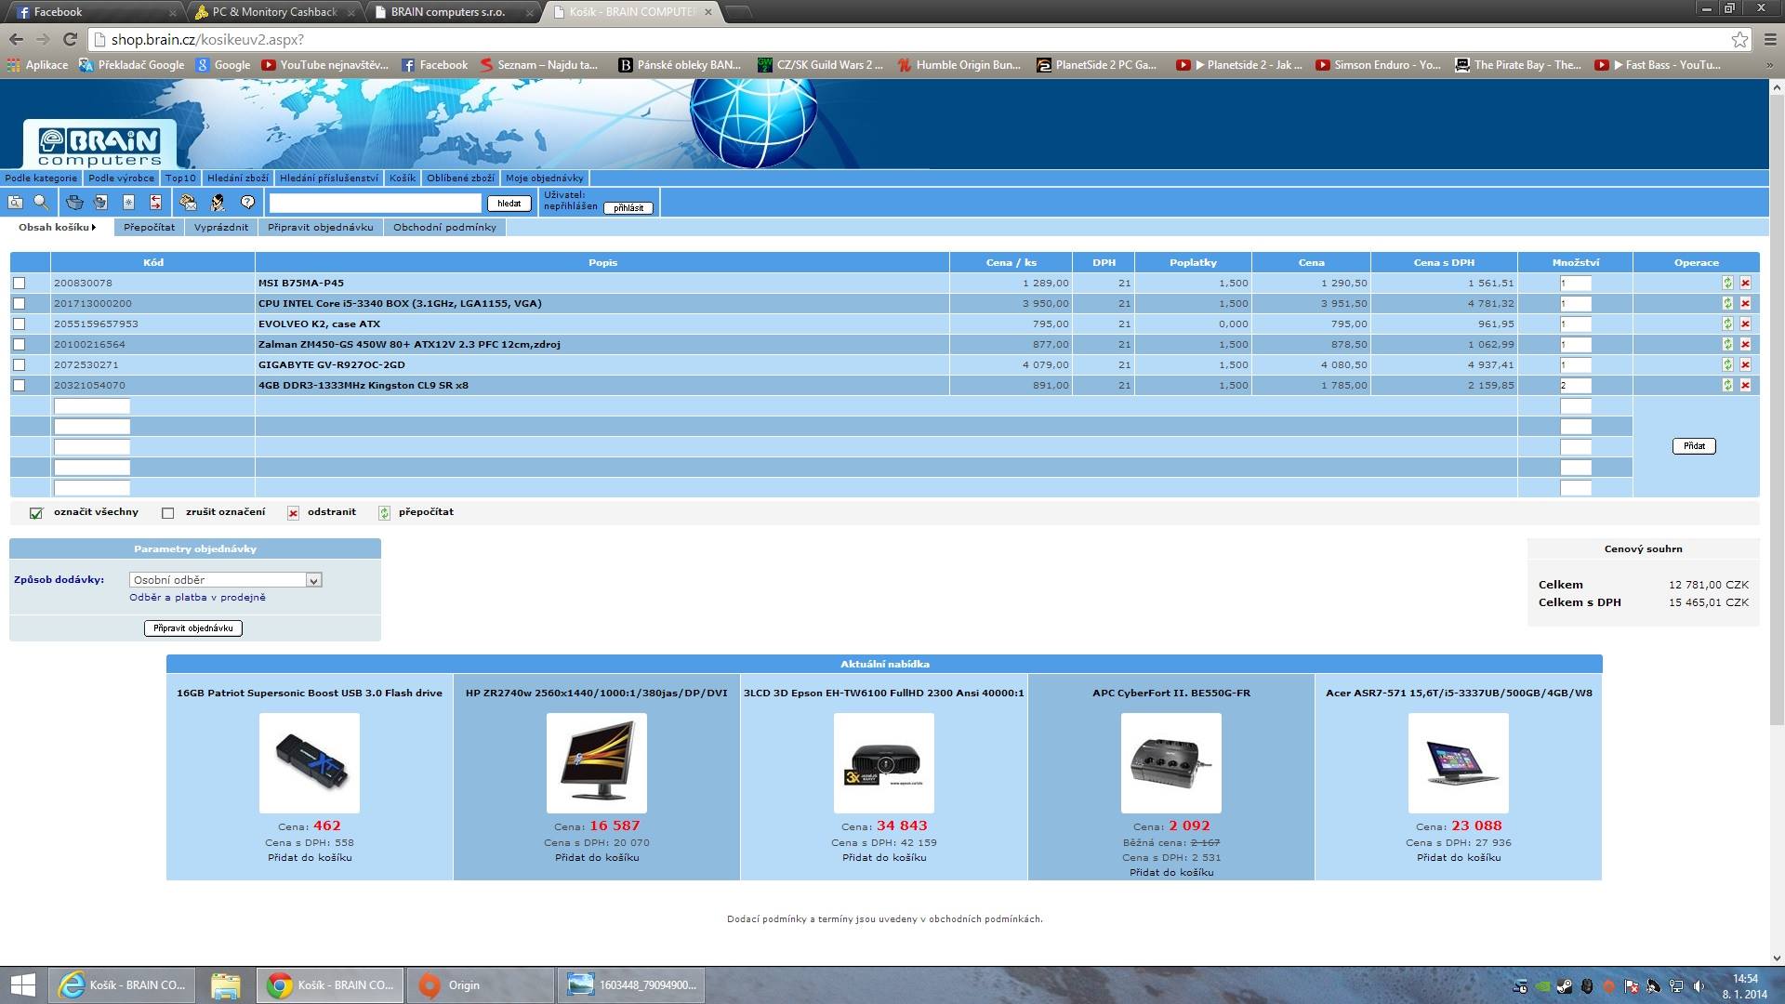Open the Acer ASR7-571 laptop thumbnail
This screenshot has height=1004, width=1785.
(1459, 763)
